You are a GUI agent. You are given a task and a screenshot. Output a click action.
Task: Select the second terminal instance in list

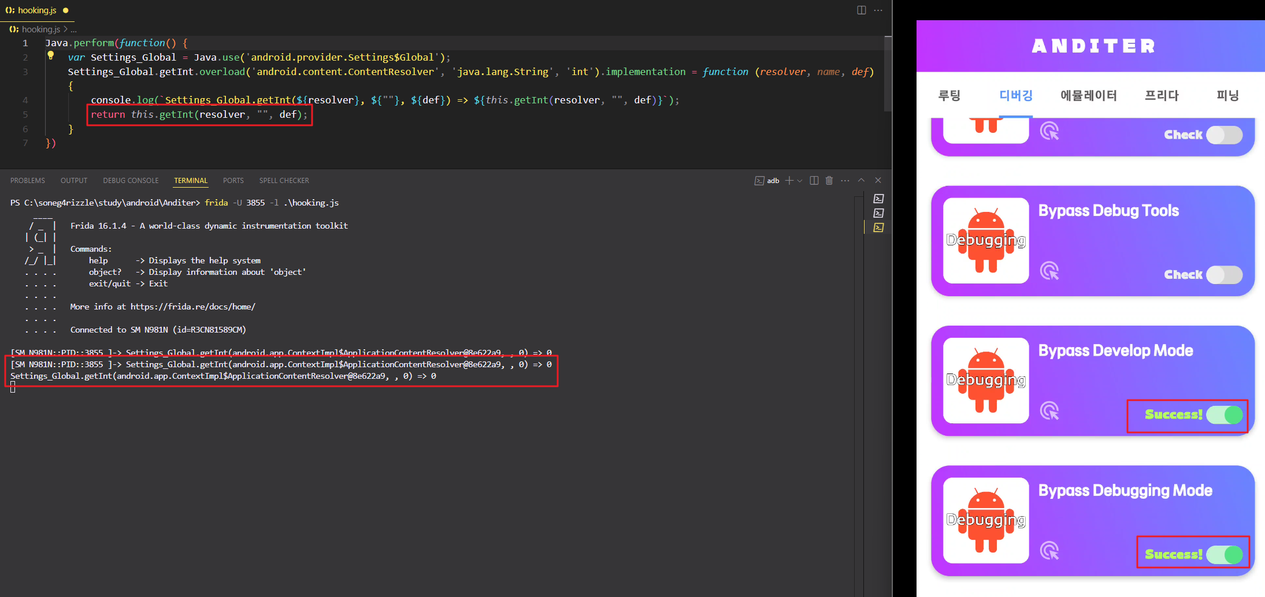(878, 213)
